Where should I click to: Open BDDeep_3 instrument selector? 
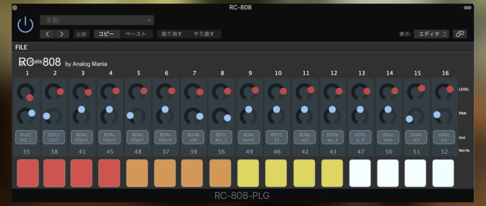[x=333, y=137]
